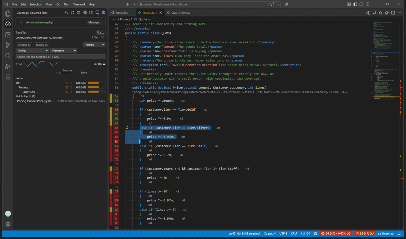The width and height of the screenshot is (406, 239).
Task: Open the All files filter dropdown
Action: click(x=32, y=51)
